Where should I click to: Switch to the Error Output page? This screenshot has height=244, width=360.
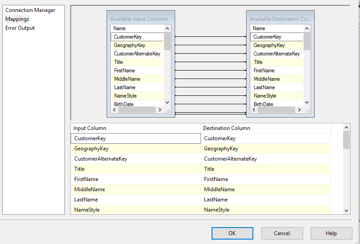tap(20, 28)
